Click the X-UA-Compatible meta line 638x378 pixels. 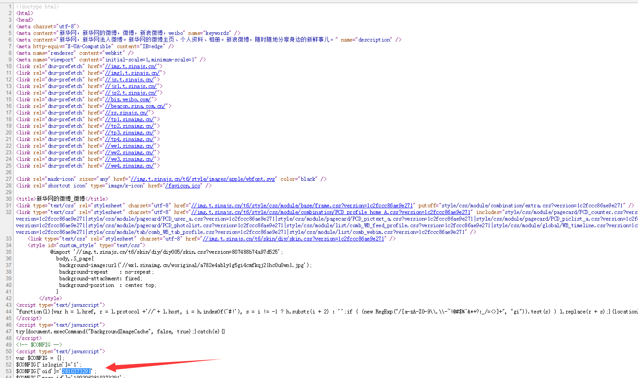point(95,46)
